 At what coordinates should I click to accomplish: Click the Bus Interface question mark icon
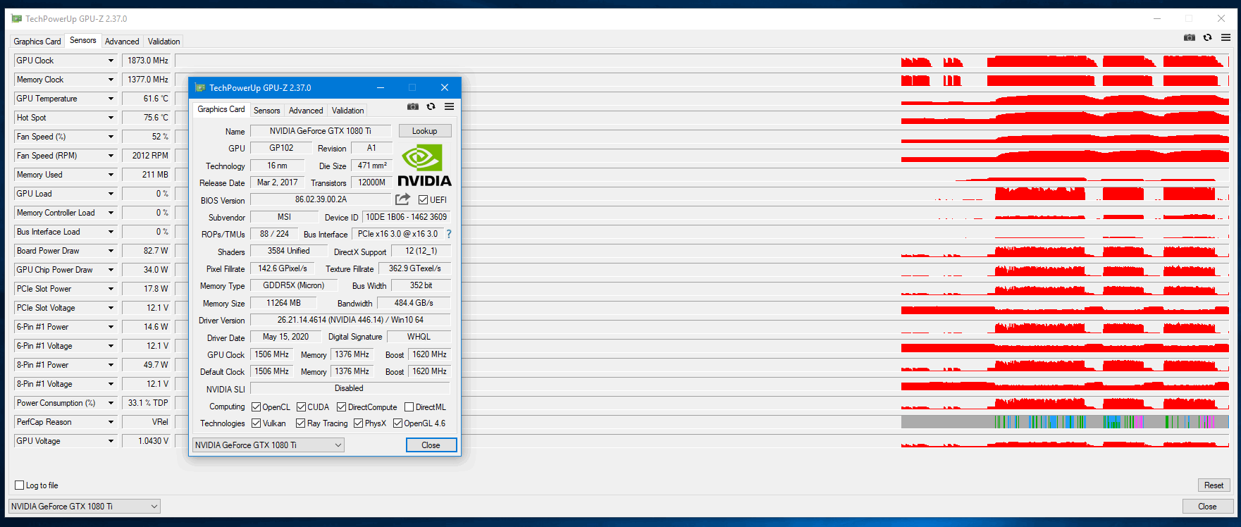tap(449, 234)
